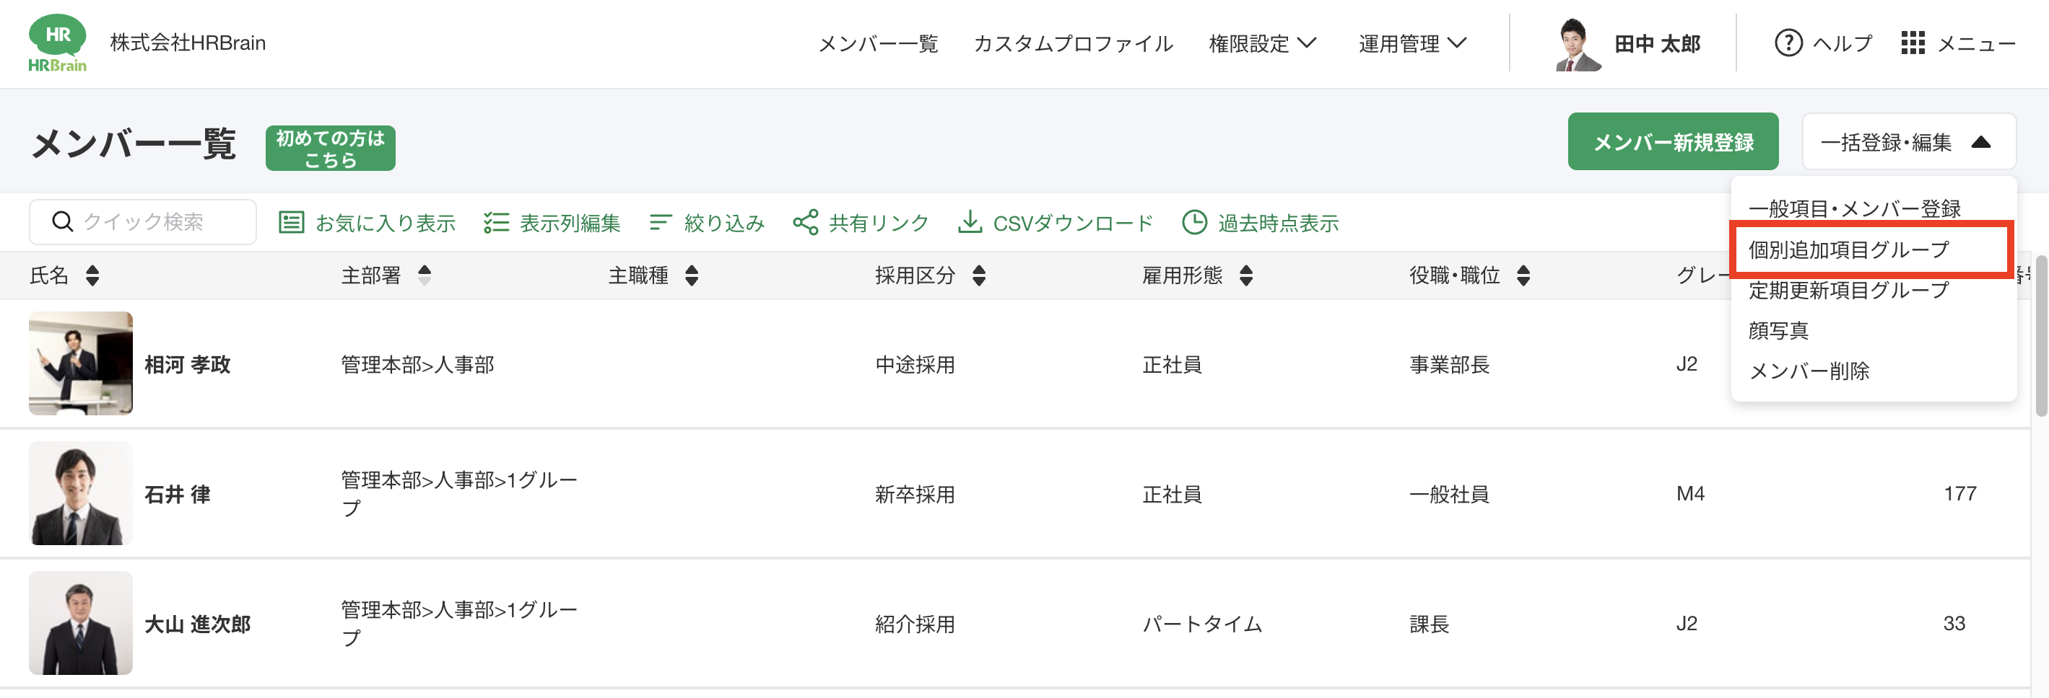Click the HRBrain logo icon

pyautogui.click(x=57, y=43)
